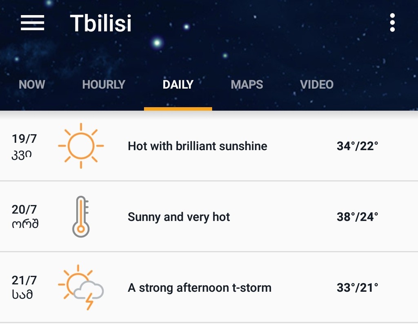The image size is (418, 324).
Task: Select the 34°/22° temperature reading
Action: pos(357,146)
